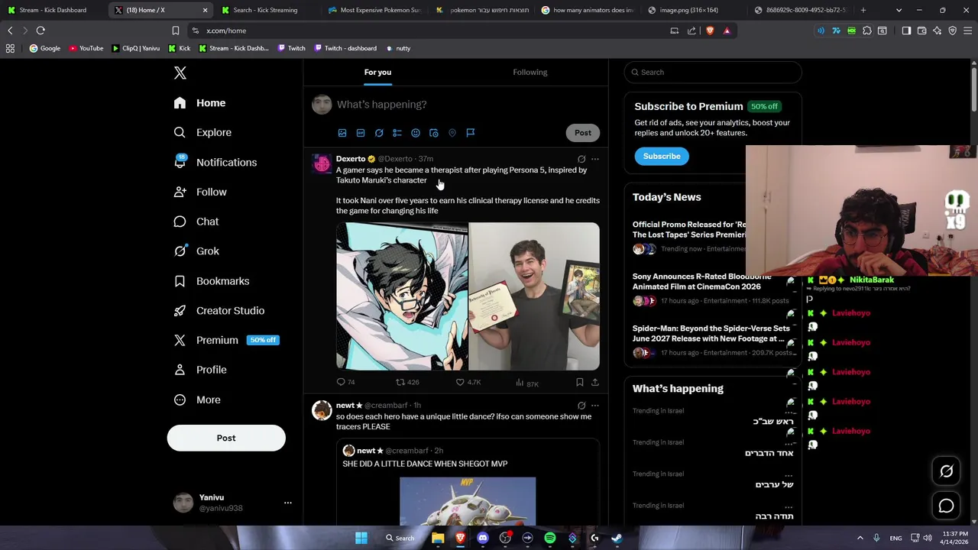Switch to the For you tab
Screen dimensions: 978x550
coord(377,72)
